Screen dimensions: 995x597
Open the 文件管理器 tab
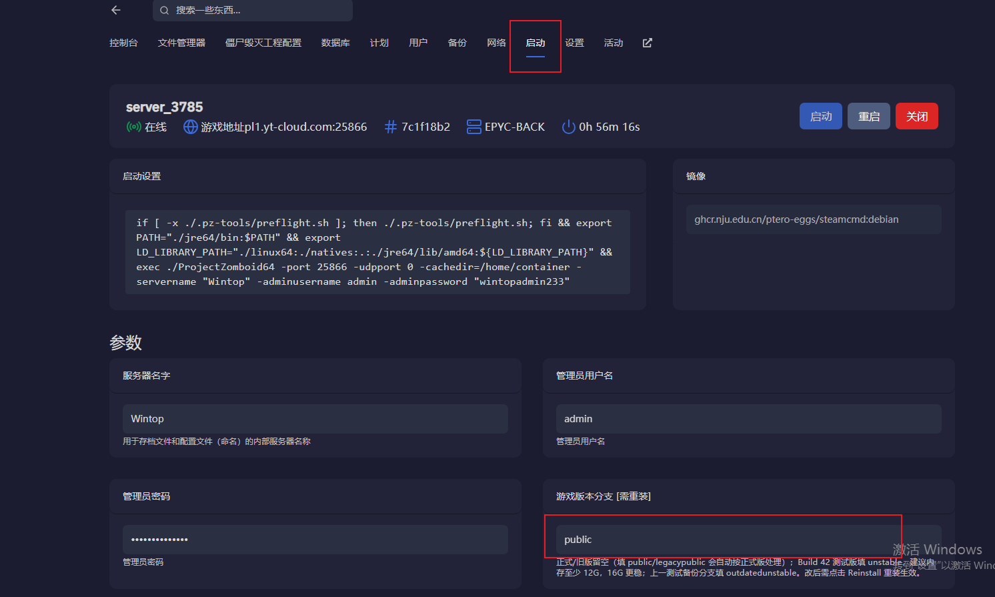click(181, 43)
